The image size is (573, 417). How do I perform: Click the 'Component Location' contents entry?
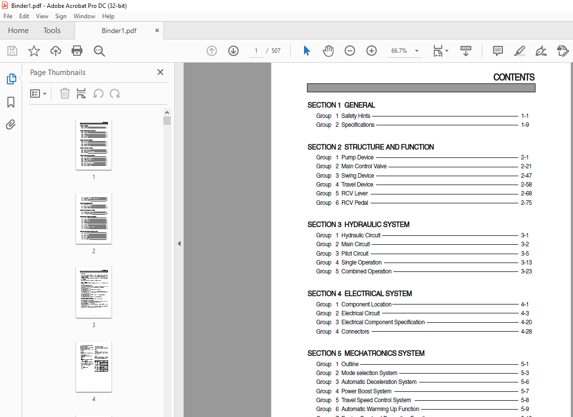[x=366, y=304]
